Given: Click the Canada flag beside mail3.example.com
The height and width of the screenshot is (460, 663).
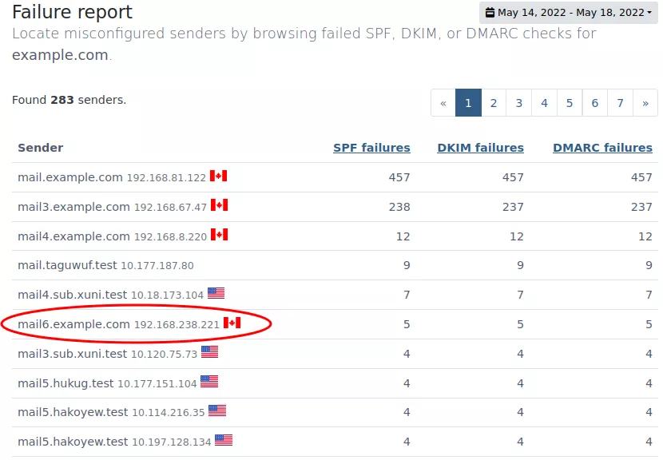Looking at the screenshot, I should click(x=220, y=205).
